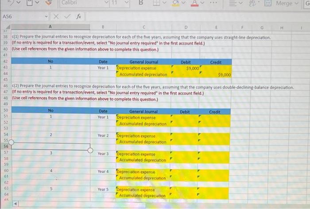Expand the Paste options dropdown arrow
Screen dimensions: 310x209
(37, 2)
